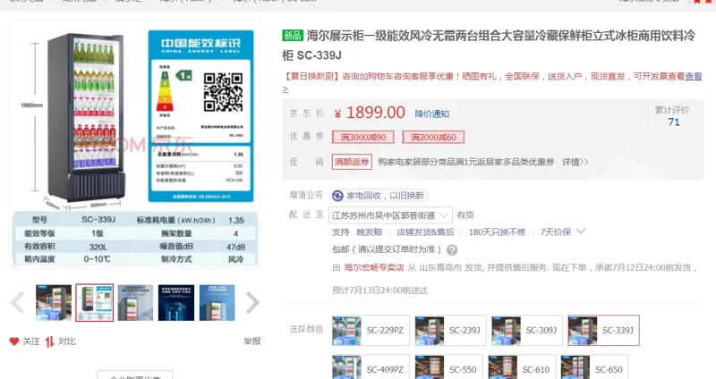This screenshot has width=716, height=379.
Task: Click the 有货 stock status text
Action: (465, 215)
